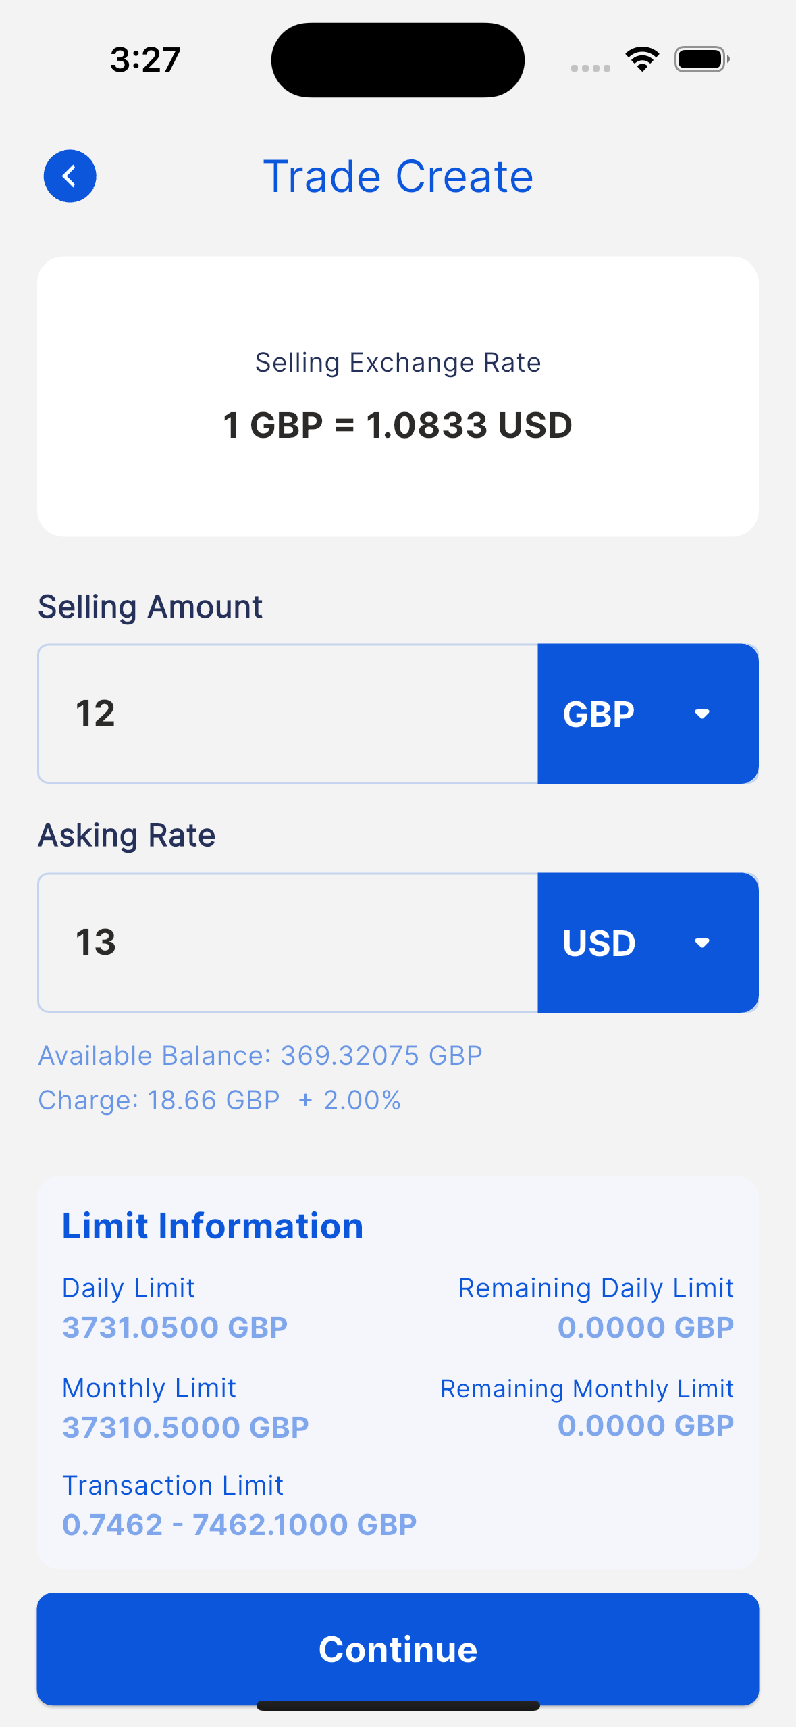This screenshot has width=796, height=1727.
Task: Tap the Remaining Monthly Limit value
Action: 645,1426
